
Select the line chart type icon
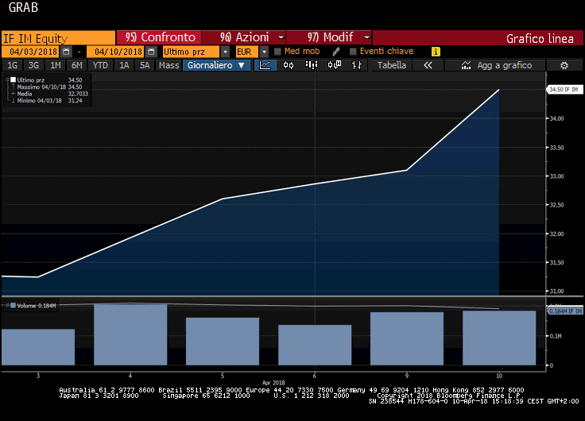pos(266,65)
